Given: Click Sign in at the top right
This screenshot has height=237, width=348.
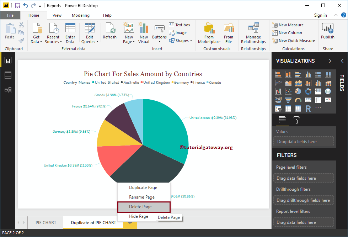Looking at the screenshot, I should [x=320, y=15].
